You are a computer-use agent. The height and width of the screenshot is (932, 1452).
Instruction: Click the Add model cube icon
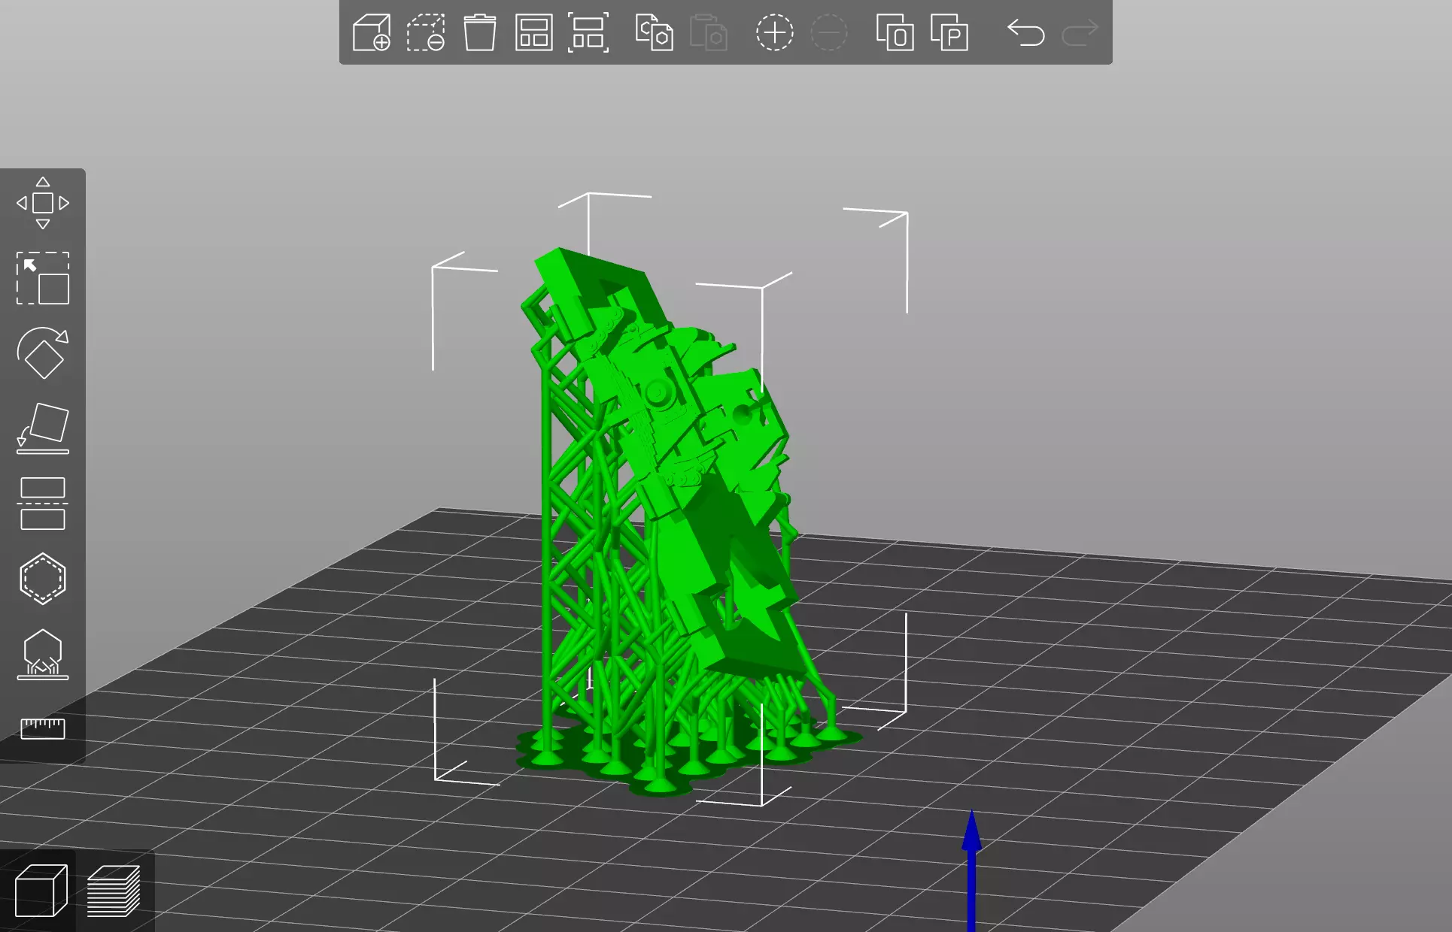pyautogui.click(x=372, y=33)
